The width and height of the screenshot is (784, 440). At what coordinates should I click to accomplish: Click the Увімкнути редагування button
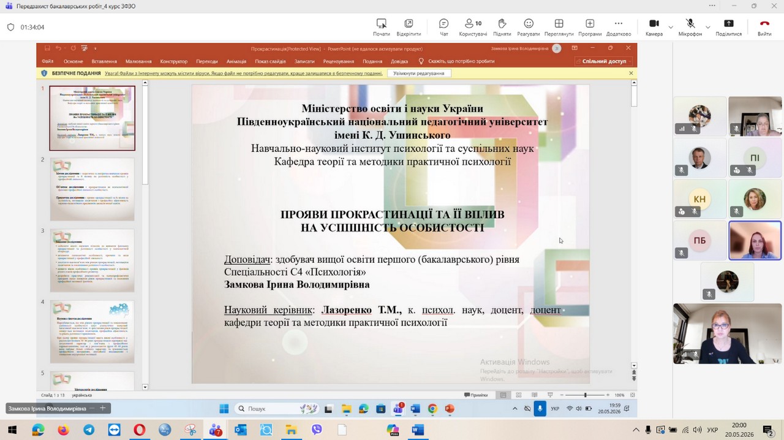(419, 73)
